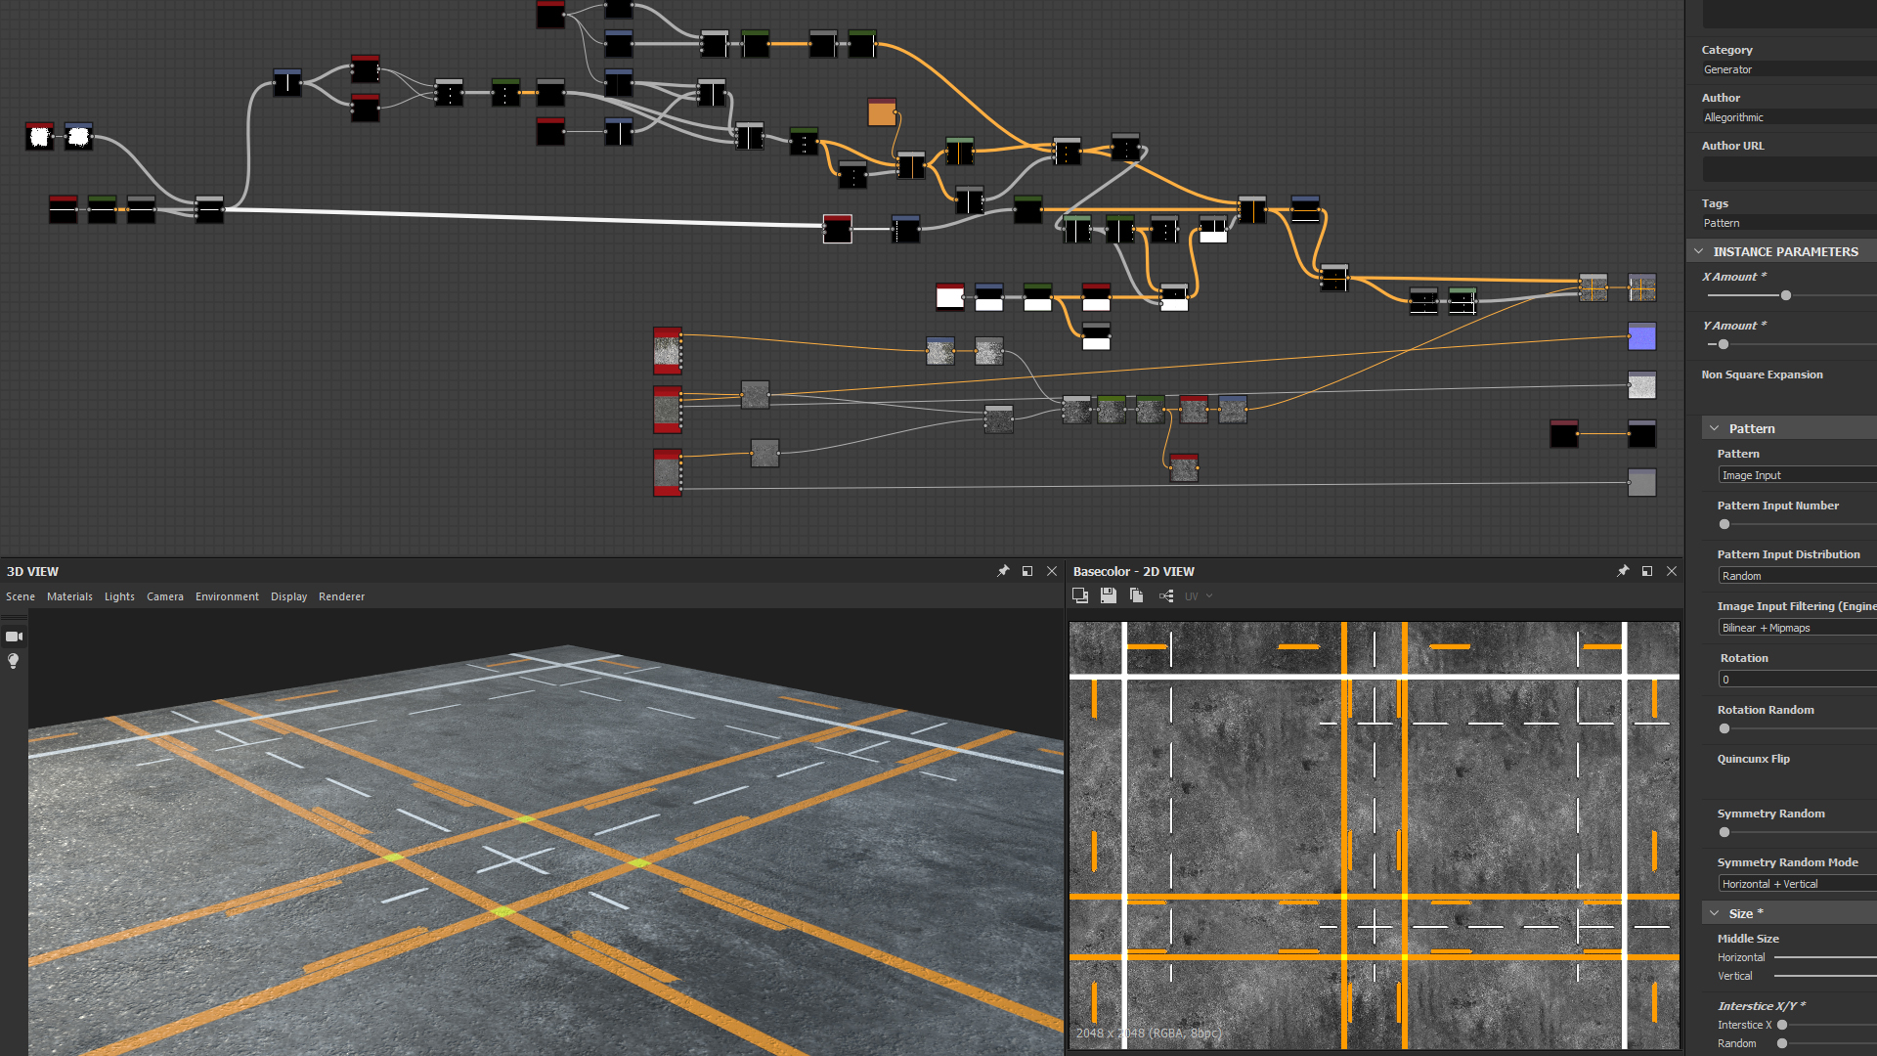1877x1056 pixels.
Task: Open the Symmetry Random Mode dropdown
Action: point(1795,883)
